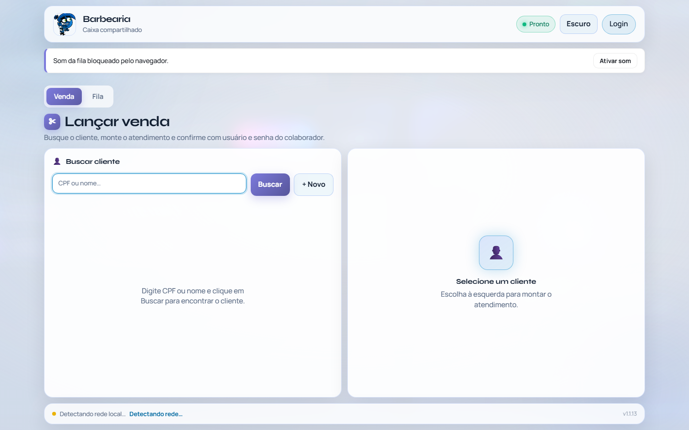This screenshot has width=689, height=430.
Task: Switch to the Venda tab
Action: coord(64,97)
